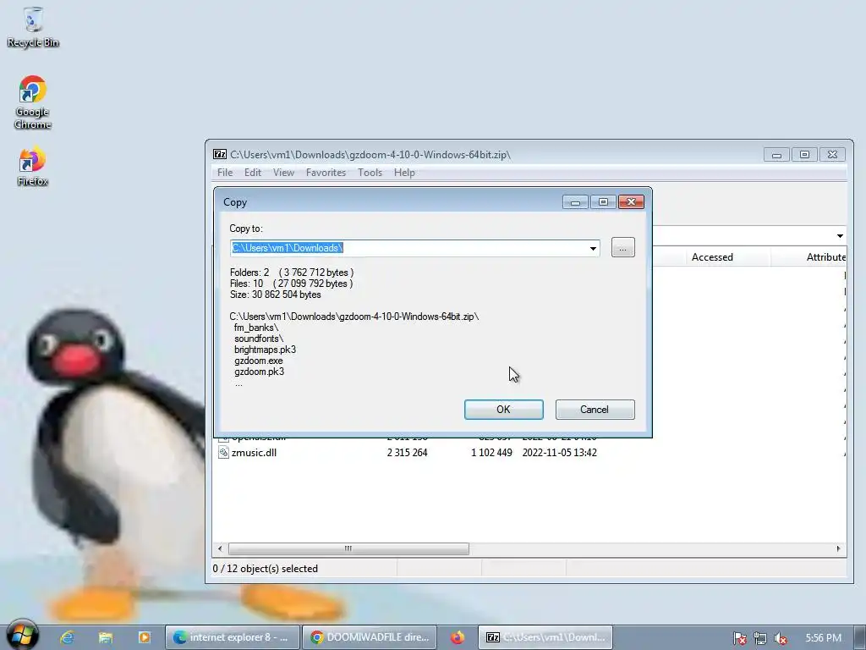Open the Help menu in 7-Zip

tap(404, 173)
